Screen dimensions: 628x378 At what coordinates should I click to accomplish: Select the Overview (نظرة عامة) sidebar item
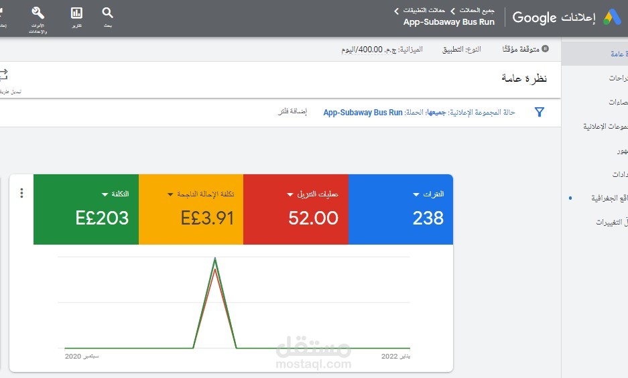594,54
